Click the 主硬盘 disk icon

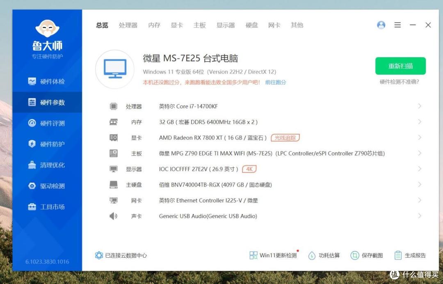tap(113, 185)
